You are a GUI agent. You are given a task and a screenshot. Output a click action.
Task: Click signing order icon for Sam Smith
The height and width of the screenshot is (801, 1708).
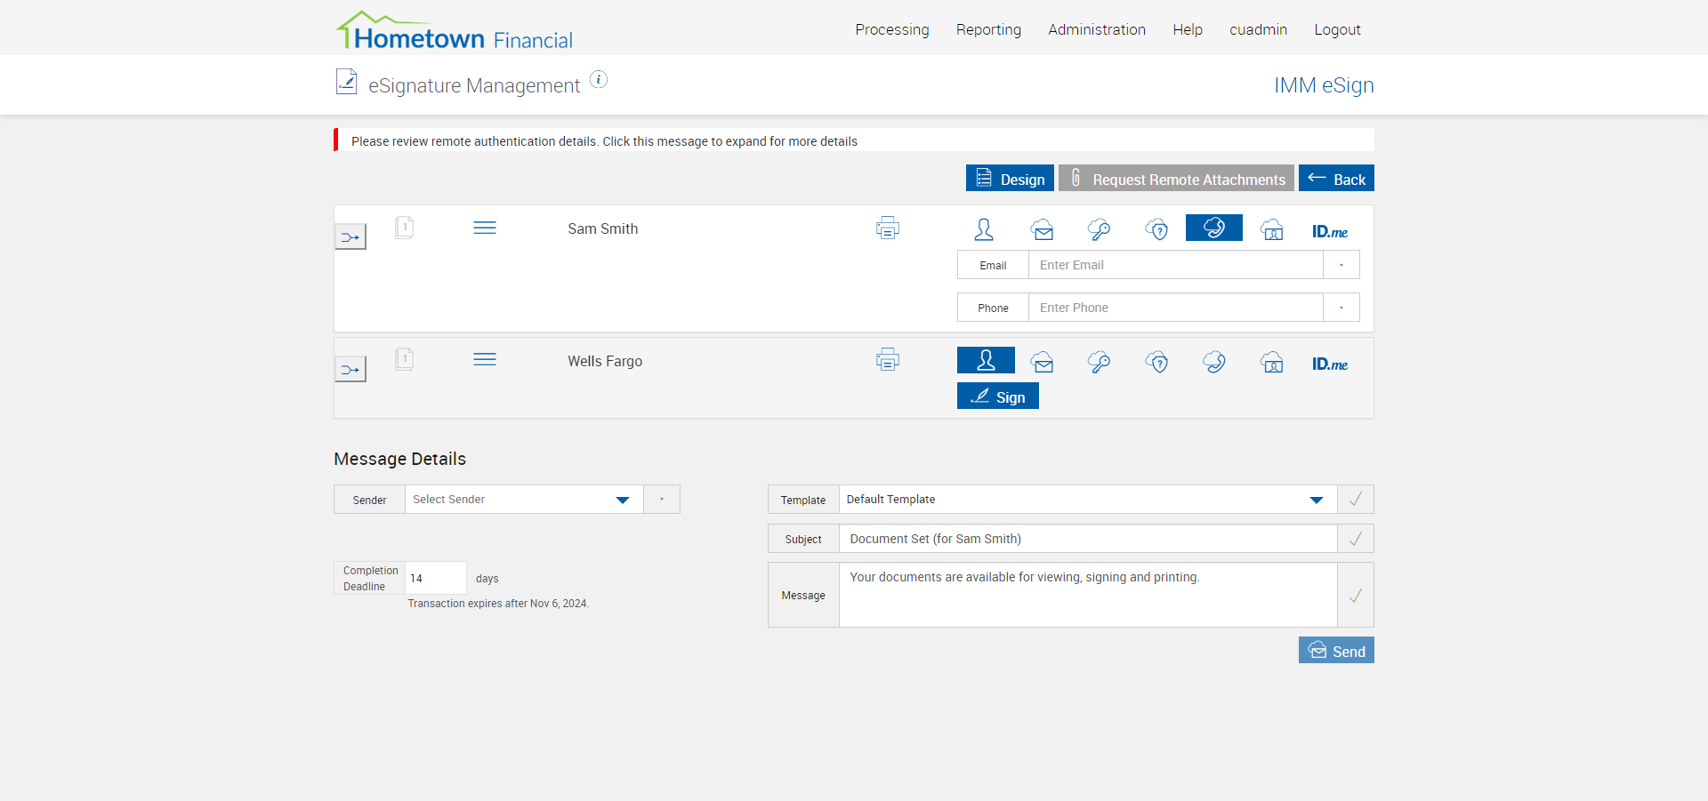coord(350,236)
